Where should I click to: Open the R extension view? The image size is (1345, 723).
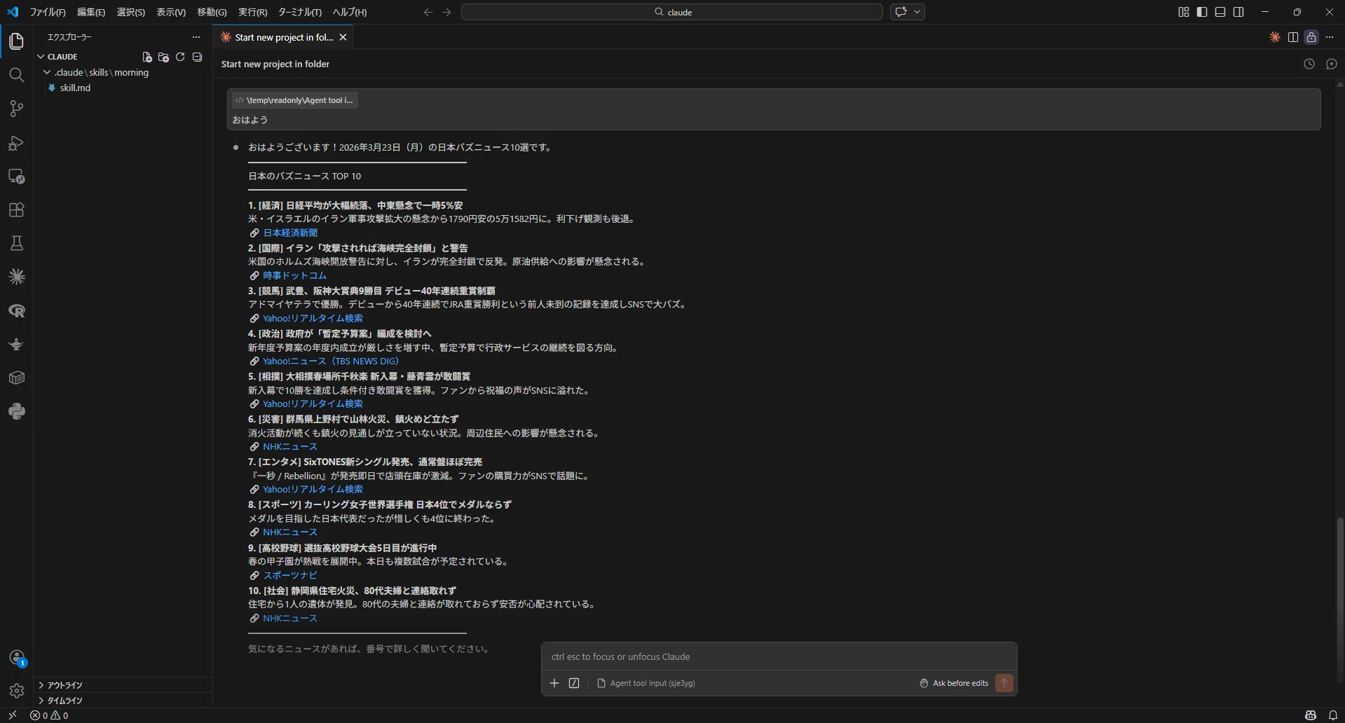[16, 310]
